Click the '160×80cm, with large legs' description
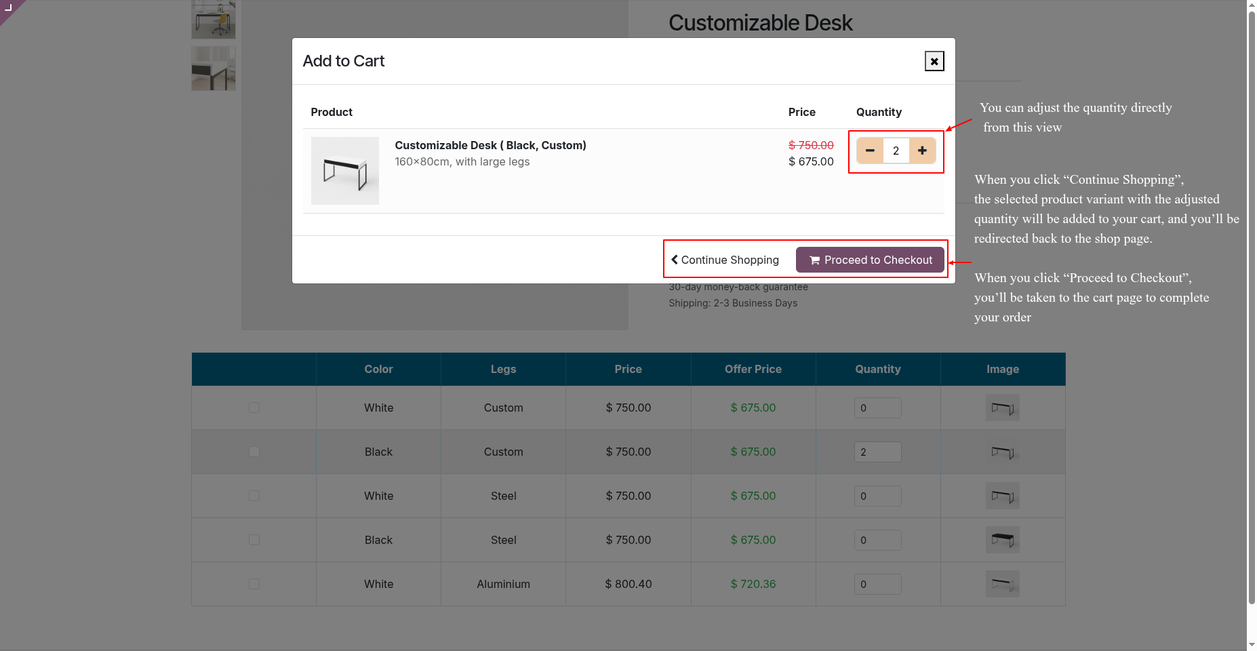The height and width of the screenshot is (651, 1257). point(462,161)
